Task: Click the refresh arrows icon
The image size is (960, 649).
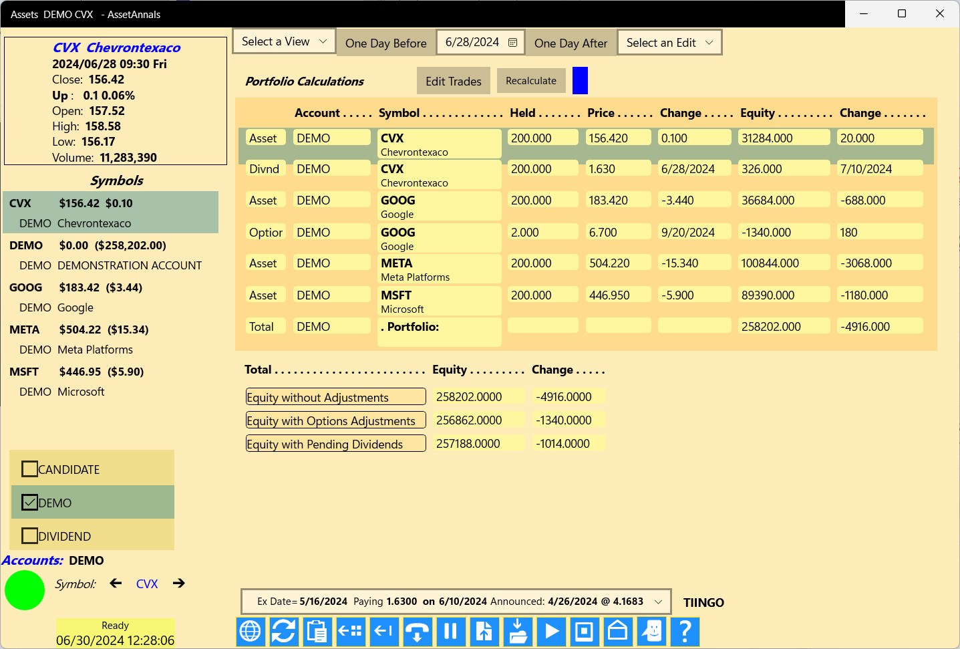Action: coord(284,631)
